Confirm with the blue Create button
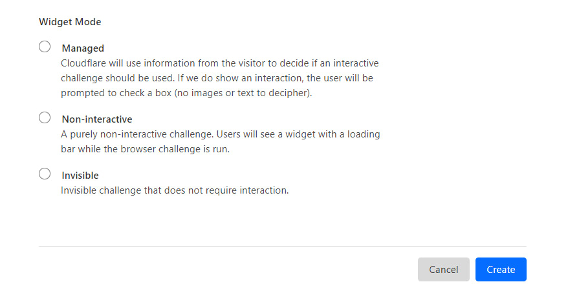 click(x=501, y=269)
